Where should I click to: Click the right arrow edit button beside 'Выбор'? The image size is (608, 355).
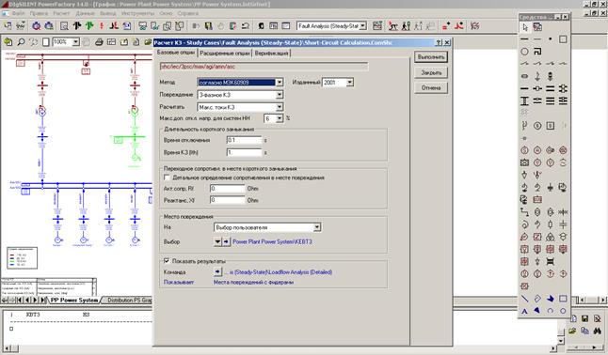coord(226,241)
